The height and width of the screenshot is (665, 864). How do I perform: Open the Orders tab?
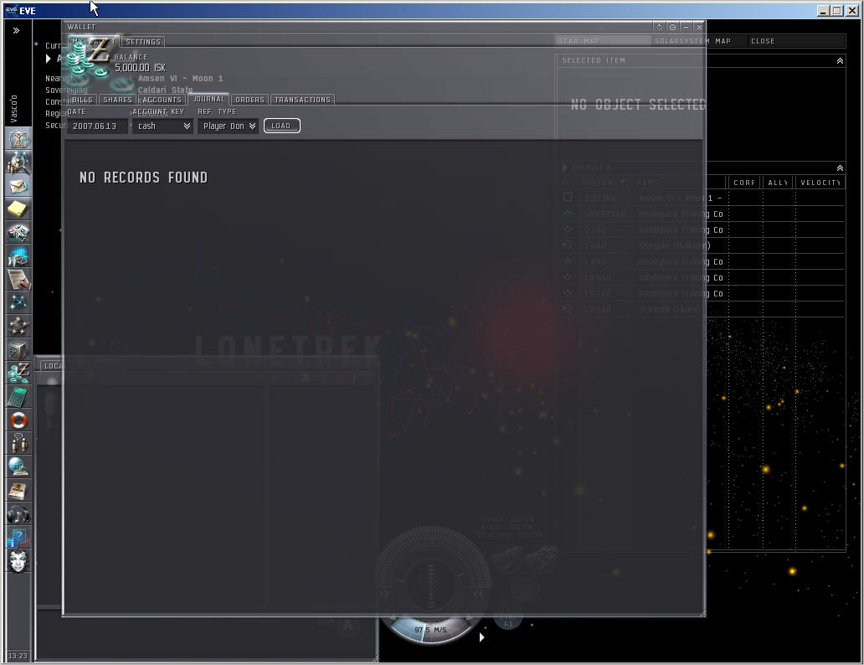(x=249, y=100)
